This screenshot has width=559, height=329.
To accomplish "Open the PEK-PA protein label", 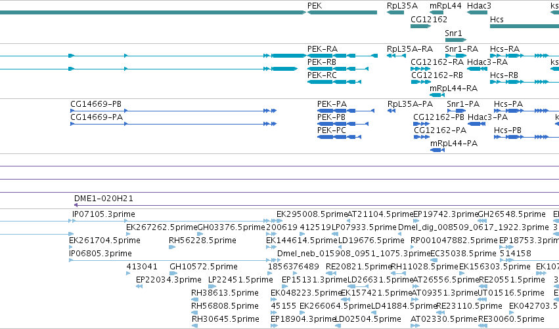I will tap(332, 104).
